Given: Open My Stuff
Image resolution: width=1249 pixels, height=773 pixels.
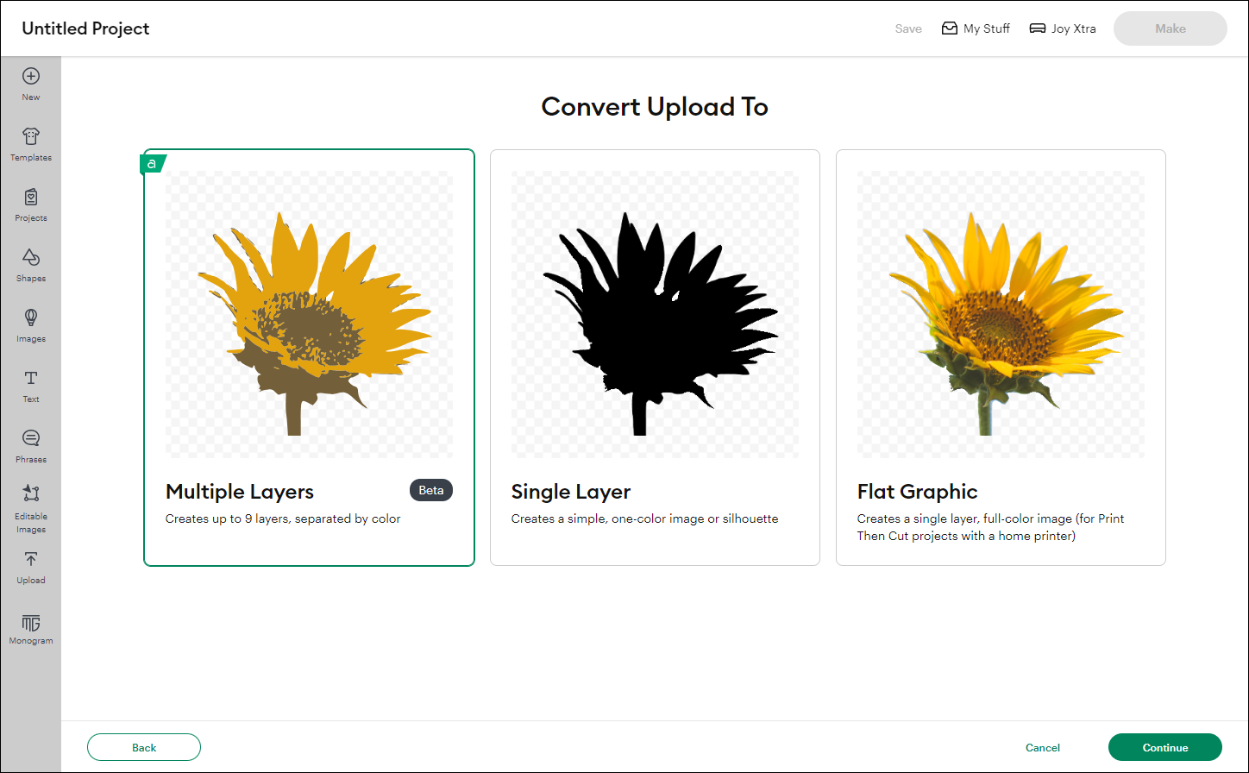Looking at the screenshot, I should pos(976,28).
